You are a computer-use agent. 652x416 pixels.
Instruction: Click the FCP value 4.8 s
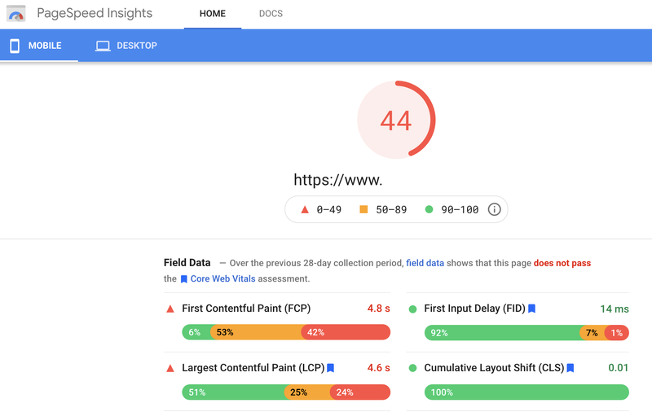click(x=378, y=309)
